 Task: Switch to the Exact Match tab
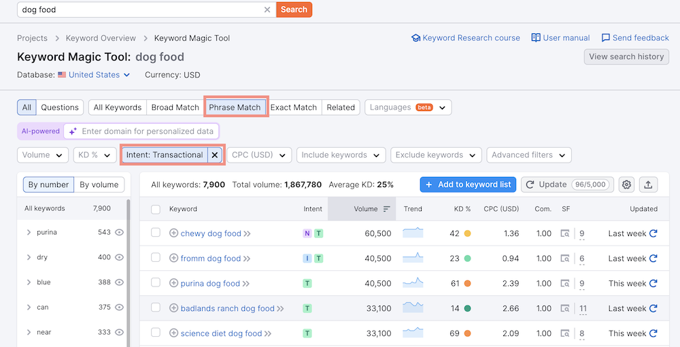coord(294,108)
